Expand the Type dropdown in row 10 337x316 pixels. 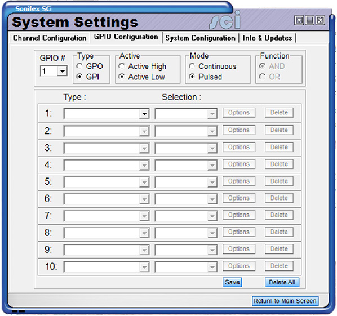tap(144, 267)
